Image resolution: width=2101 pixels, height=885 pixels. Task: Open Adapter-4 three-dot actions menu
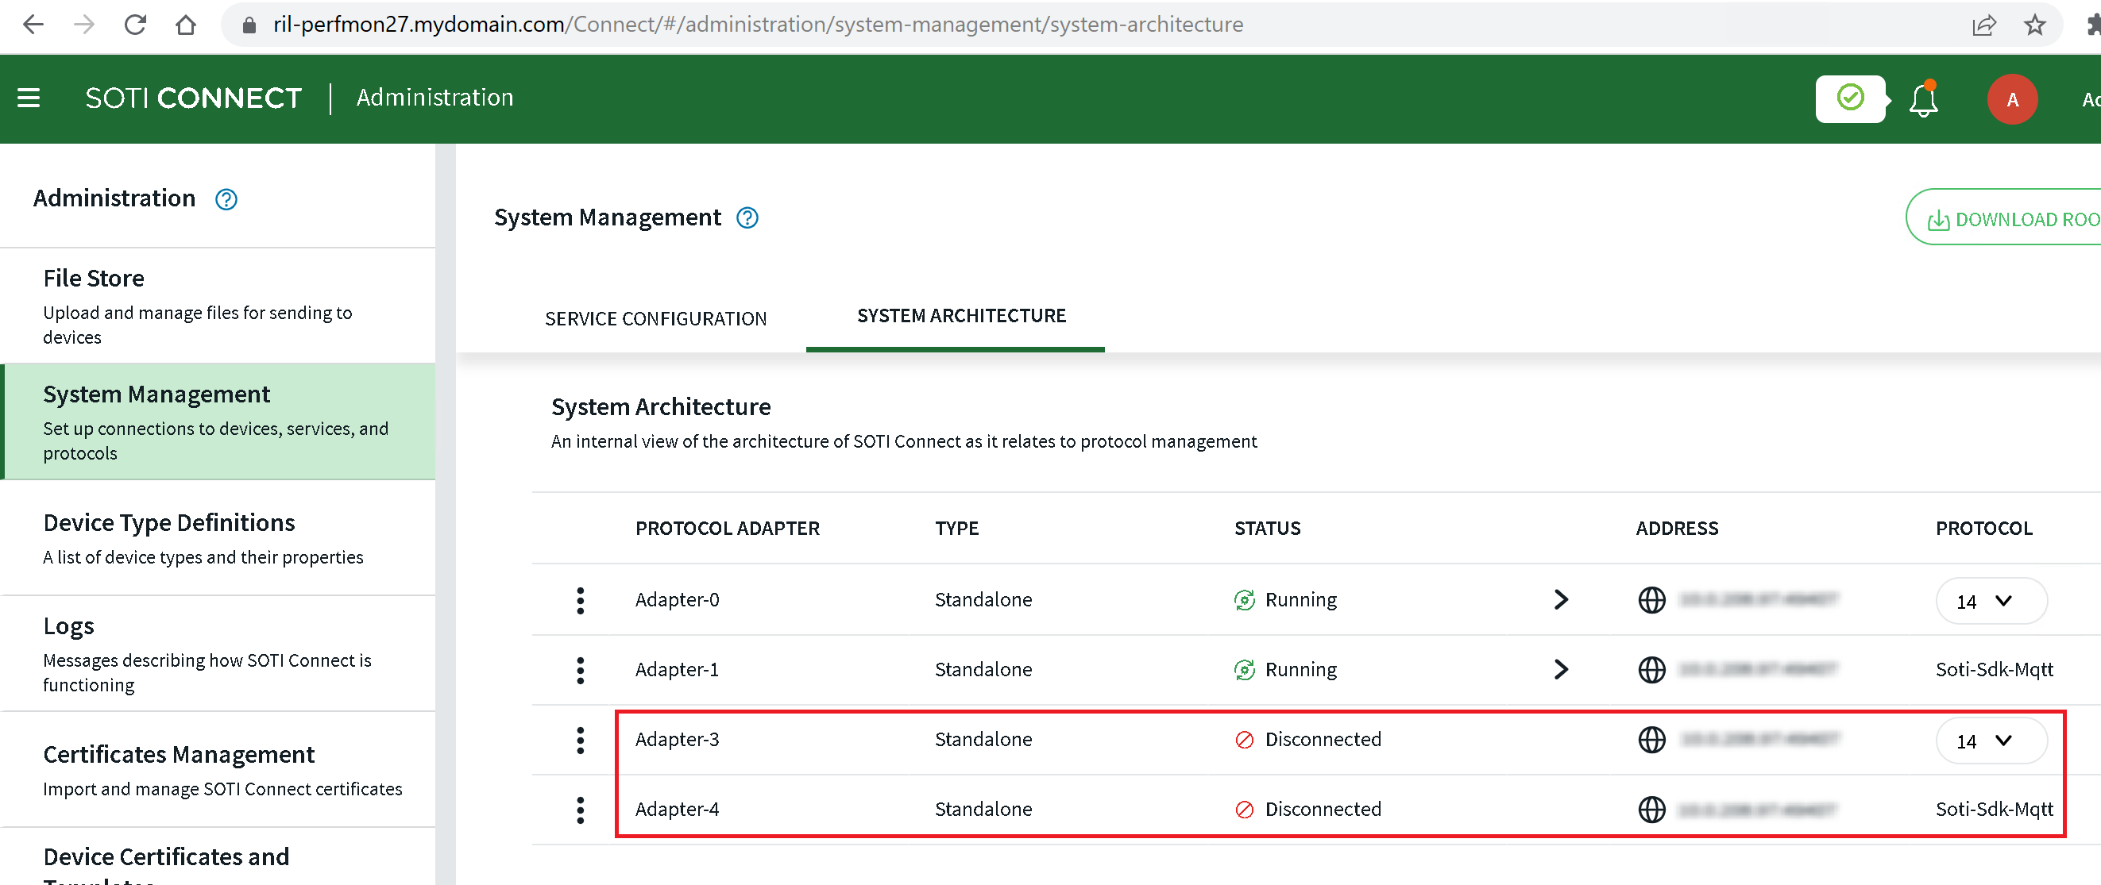[580, 811]
